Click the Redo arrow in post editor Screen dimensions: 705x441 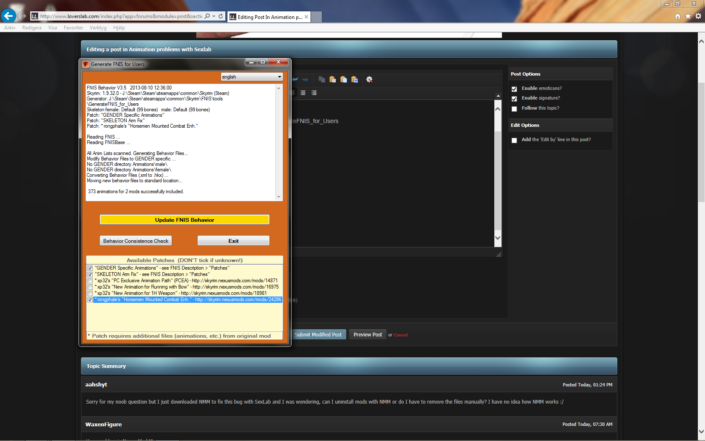(x=305, y=79)
